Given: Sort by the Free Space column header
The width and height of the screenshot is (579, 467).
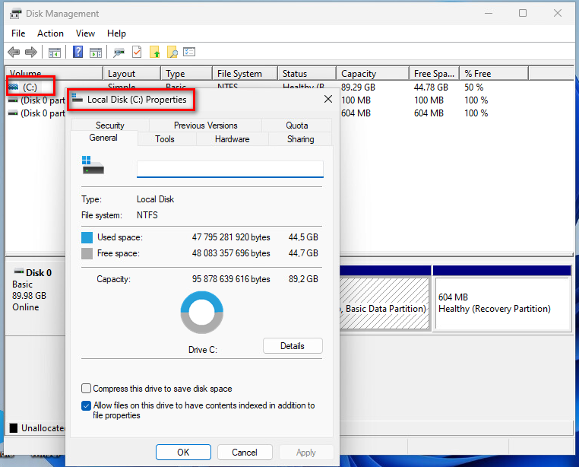Looking at the screenshot, I should (x=435, y=74).
